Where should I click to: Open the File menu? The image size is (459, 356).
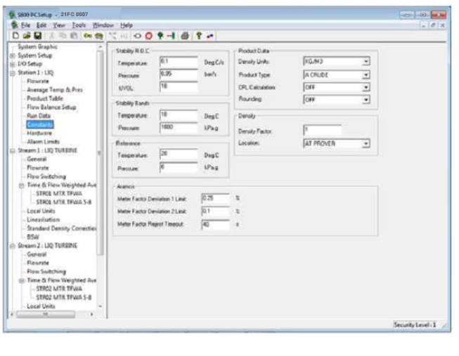(x=26, y=25)
